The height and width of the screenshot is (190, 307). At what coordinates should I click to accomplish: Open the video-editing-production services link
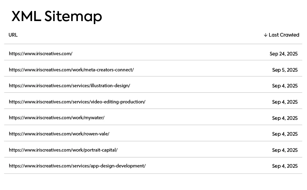(77, 102)
